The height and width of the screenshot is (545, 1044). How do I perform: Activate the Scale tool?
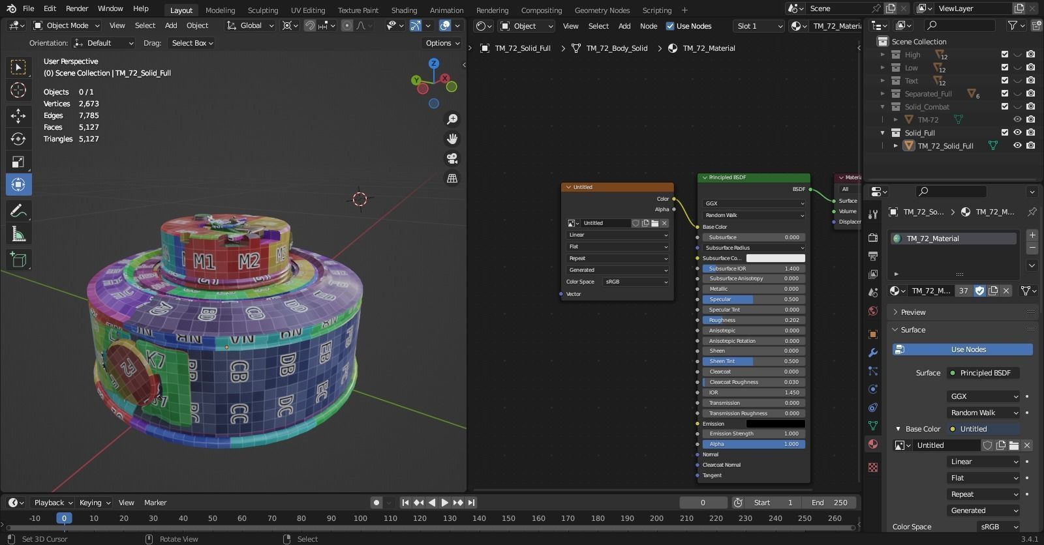tap(18, 162)
